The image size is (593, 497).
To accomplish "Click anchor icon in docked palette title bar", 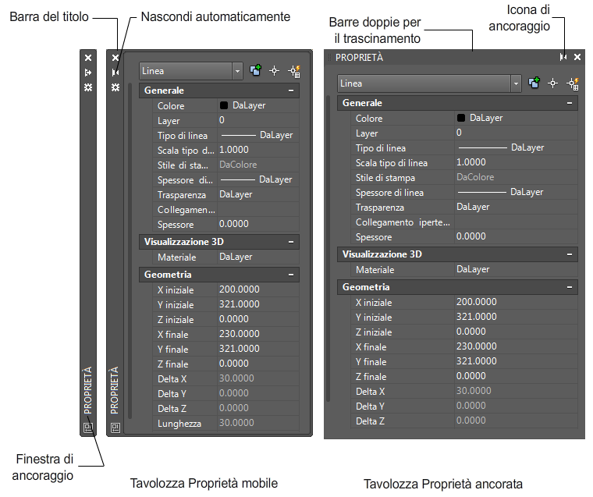I will coord(563,57).
